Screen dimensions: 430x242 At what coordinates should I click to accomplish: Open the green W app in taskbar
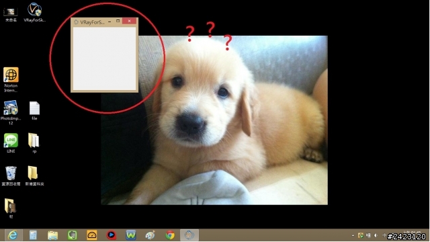pos(131,235)
